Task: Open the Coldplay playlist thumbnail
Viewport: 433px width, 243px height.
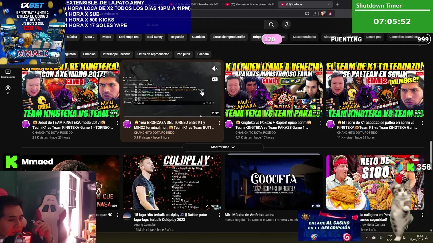Action: pyautogui.click(x=172, y=182)
